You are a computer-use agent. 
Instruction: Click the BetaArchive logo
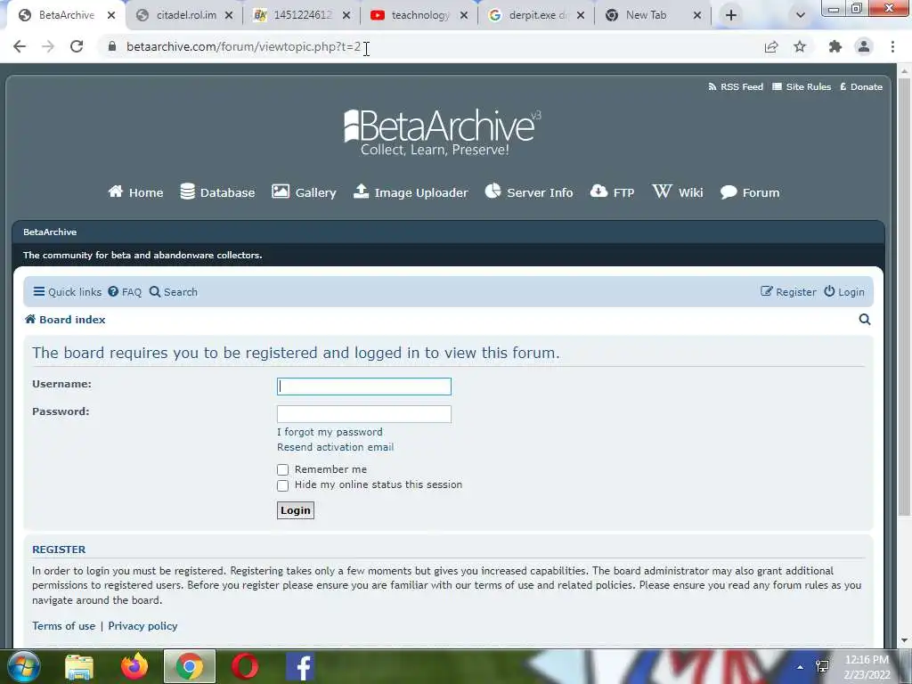point(442,133)
